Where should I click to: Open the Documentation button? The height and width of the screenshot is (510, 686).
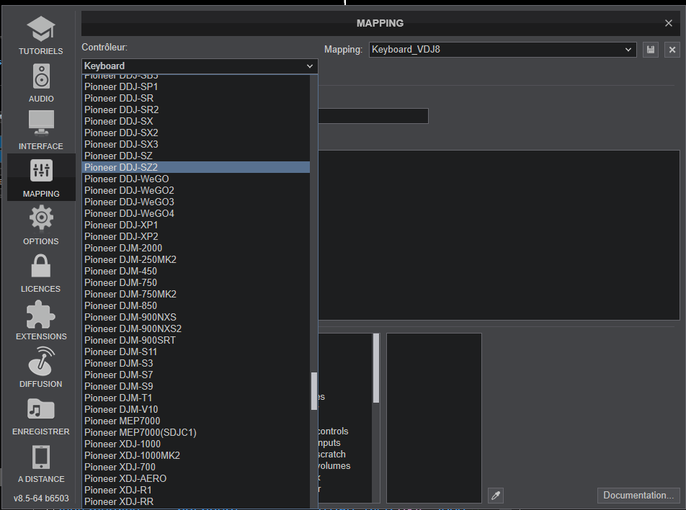(x=638, y=495)
